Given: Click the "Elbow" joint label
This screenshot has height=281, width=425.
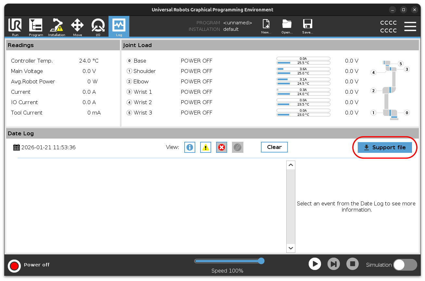Looking at the screenshot, I should (x=141, y=81).
